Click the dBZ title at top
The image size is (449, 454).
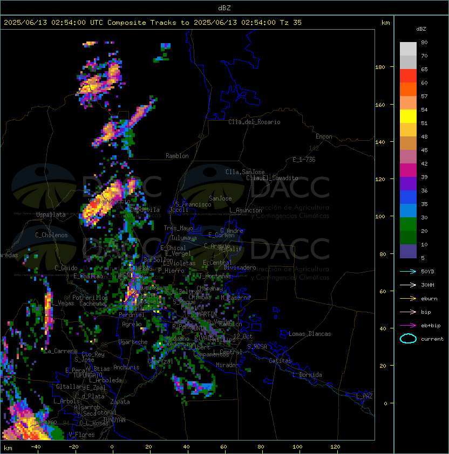tap(224, 8)
